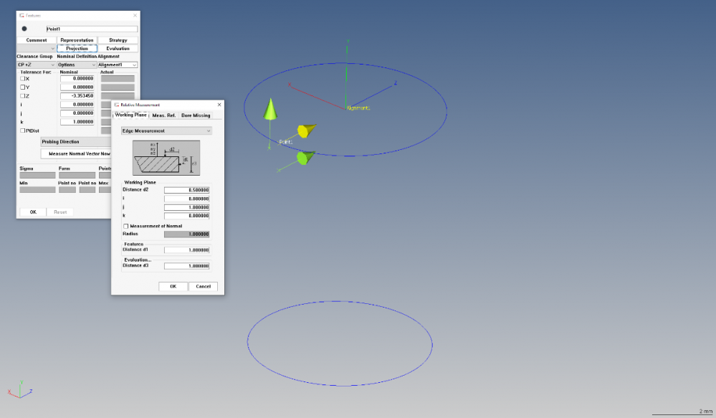Close the Relative Measurement dialog
716x418 pixels.
point(219,105)
